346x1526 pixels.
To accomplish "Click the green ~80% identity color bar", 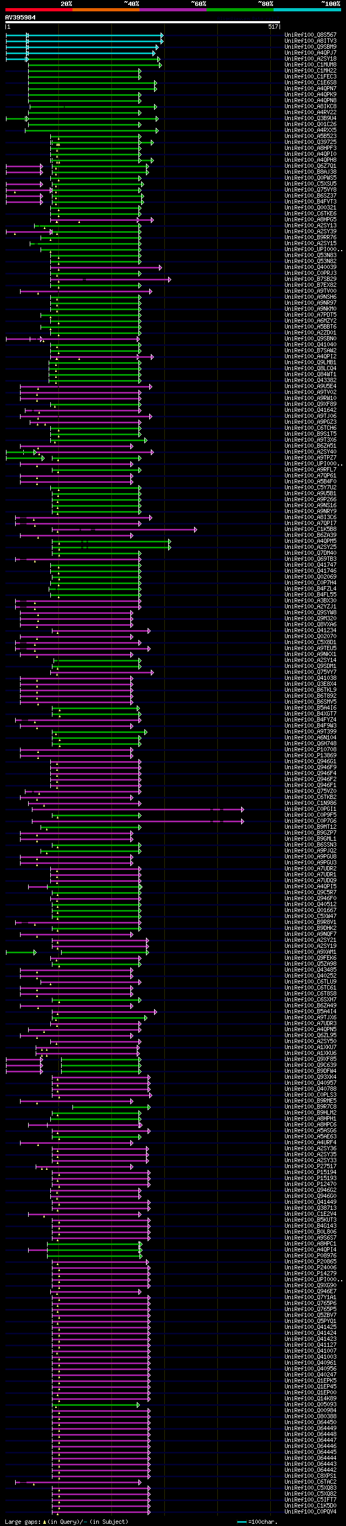I will (x=239, y=10).
